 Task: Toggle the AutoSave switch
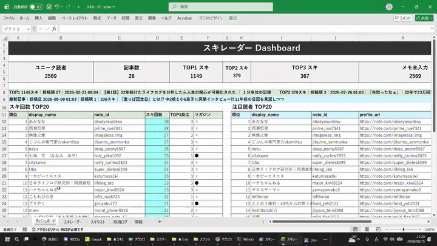click(36, 7)
